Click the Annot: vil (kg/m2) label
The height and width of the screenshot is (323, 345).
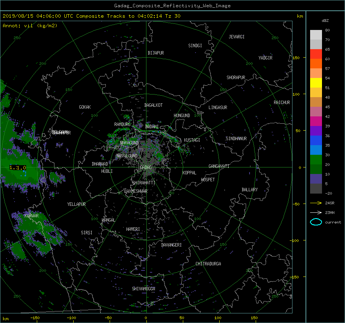[x=30, y=26]
